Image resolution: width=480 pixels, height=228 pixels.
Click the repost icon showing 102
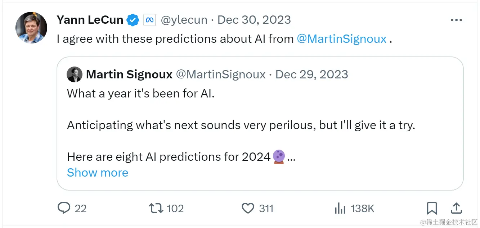tap(156, 208)
